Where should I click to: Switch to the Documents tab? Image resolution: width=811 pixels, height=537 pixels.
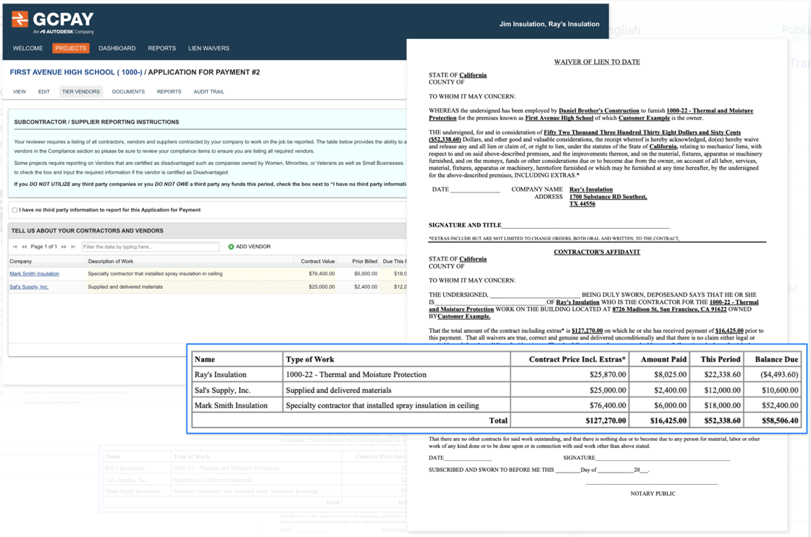click(x=128, y=92)
